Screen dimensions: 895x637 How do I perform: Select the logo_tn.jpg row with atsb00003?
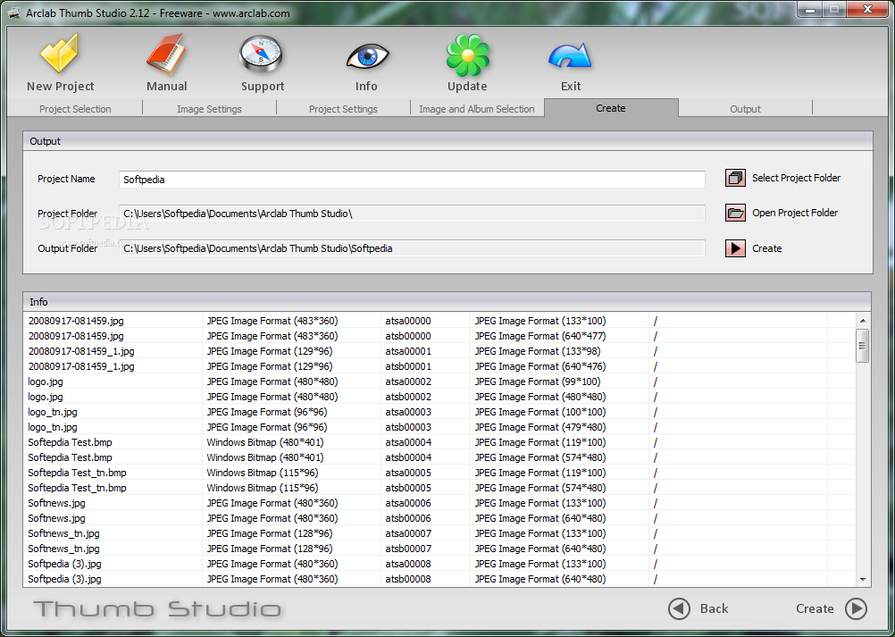tap(439, 427)
